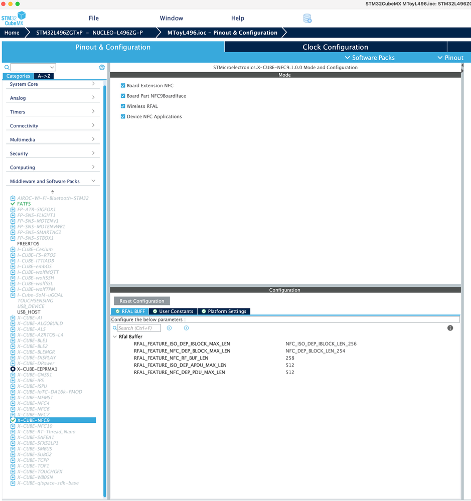Image resolution: width=471 pixels, height=501 pixels.
Task: Open the Window menu
Action: tap(171, 18)
